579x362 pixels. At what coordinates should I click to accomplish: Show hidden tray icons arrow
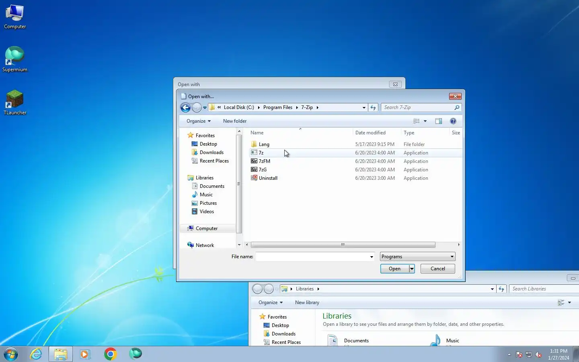point(509,355)
